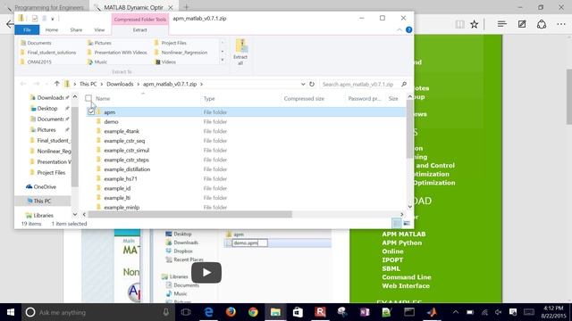The height and width of the screenshot is (321, 572).
Task: Click the Cortana microphone icon
Action: [165, 312]
